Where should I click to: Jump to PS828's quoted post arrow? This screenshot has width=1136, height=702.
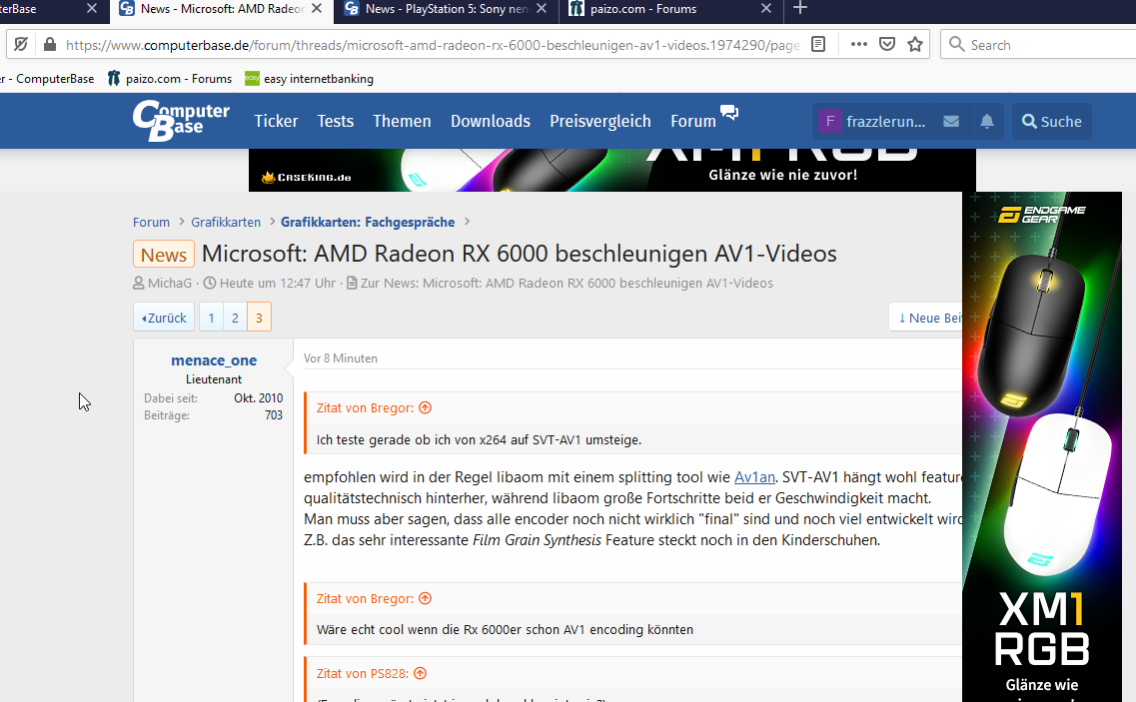pos(421,674)
